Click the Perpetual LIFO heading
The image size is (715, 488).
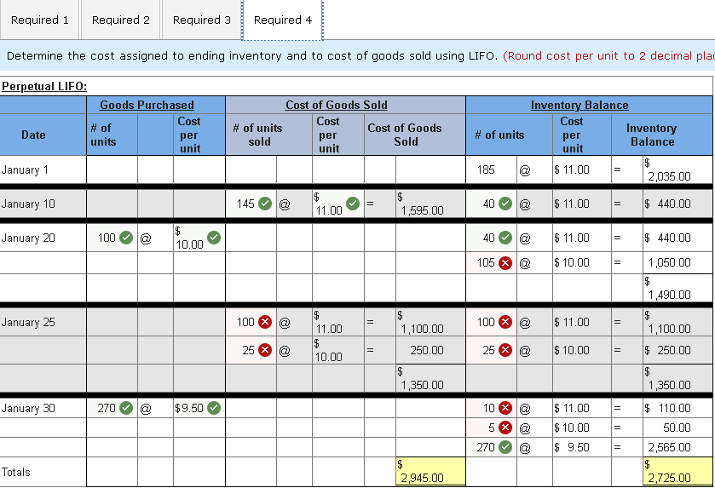[x=44, y=87]
